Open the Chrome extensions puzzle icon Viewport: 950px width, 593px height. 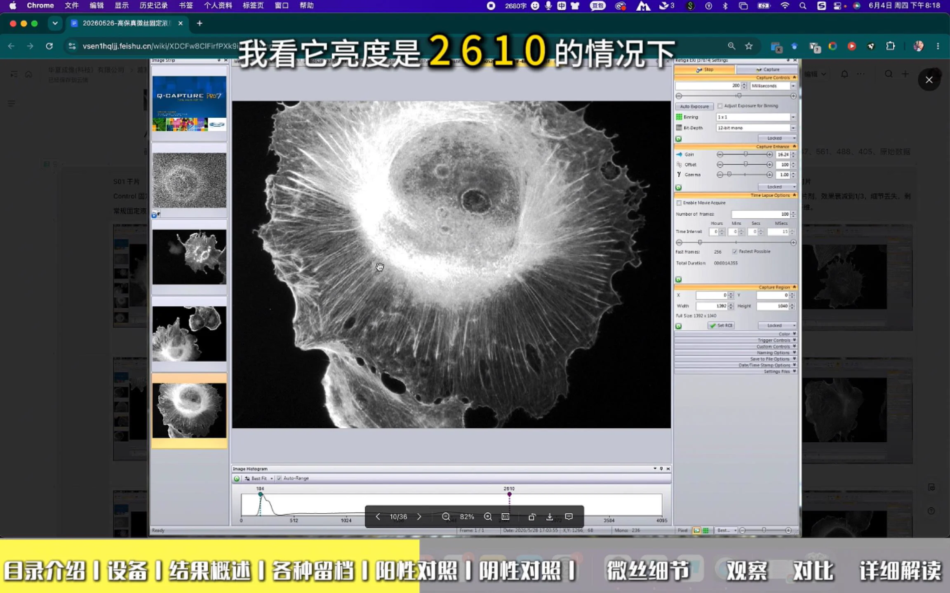click(891, 46)
